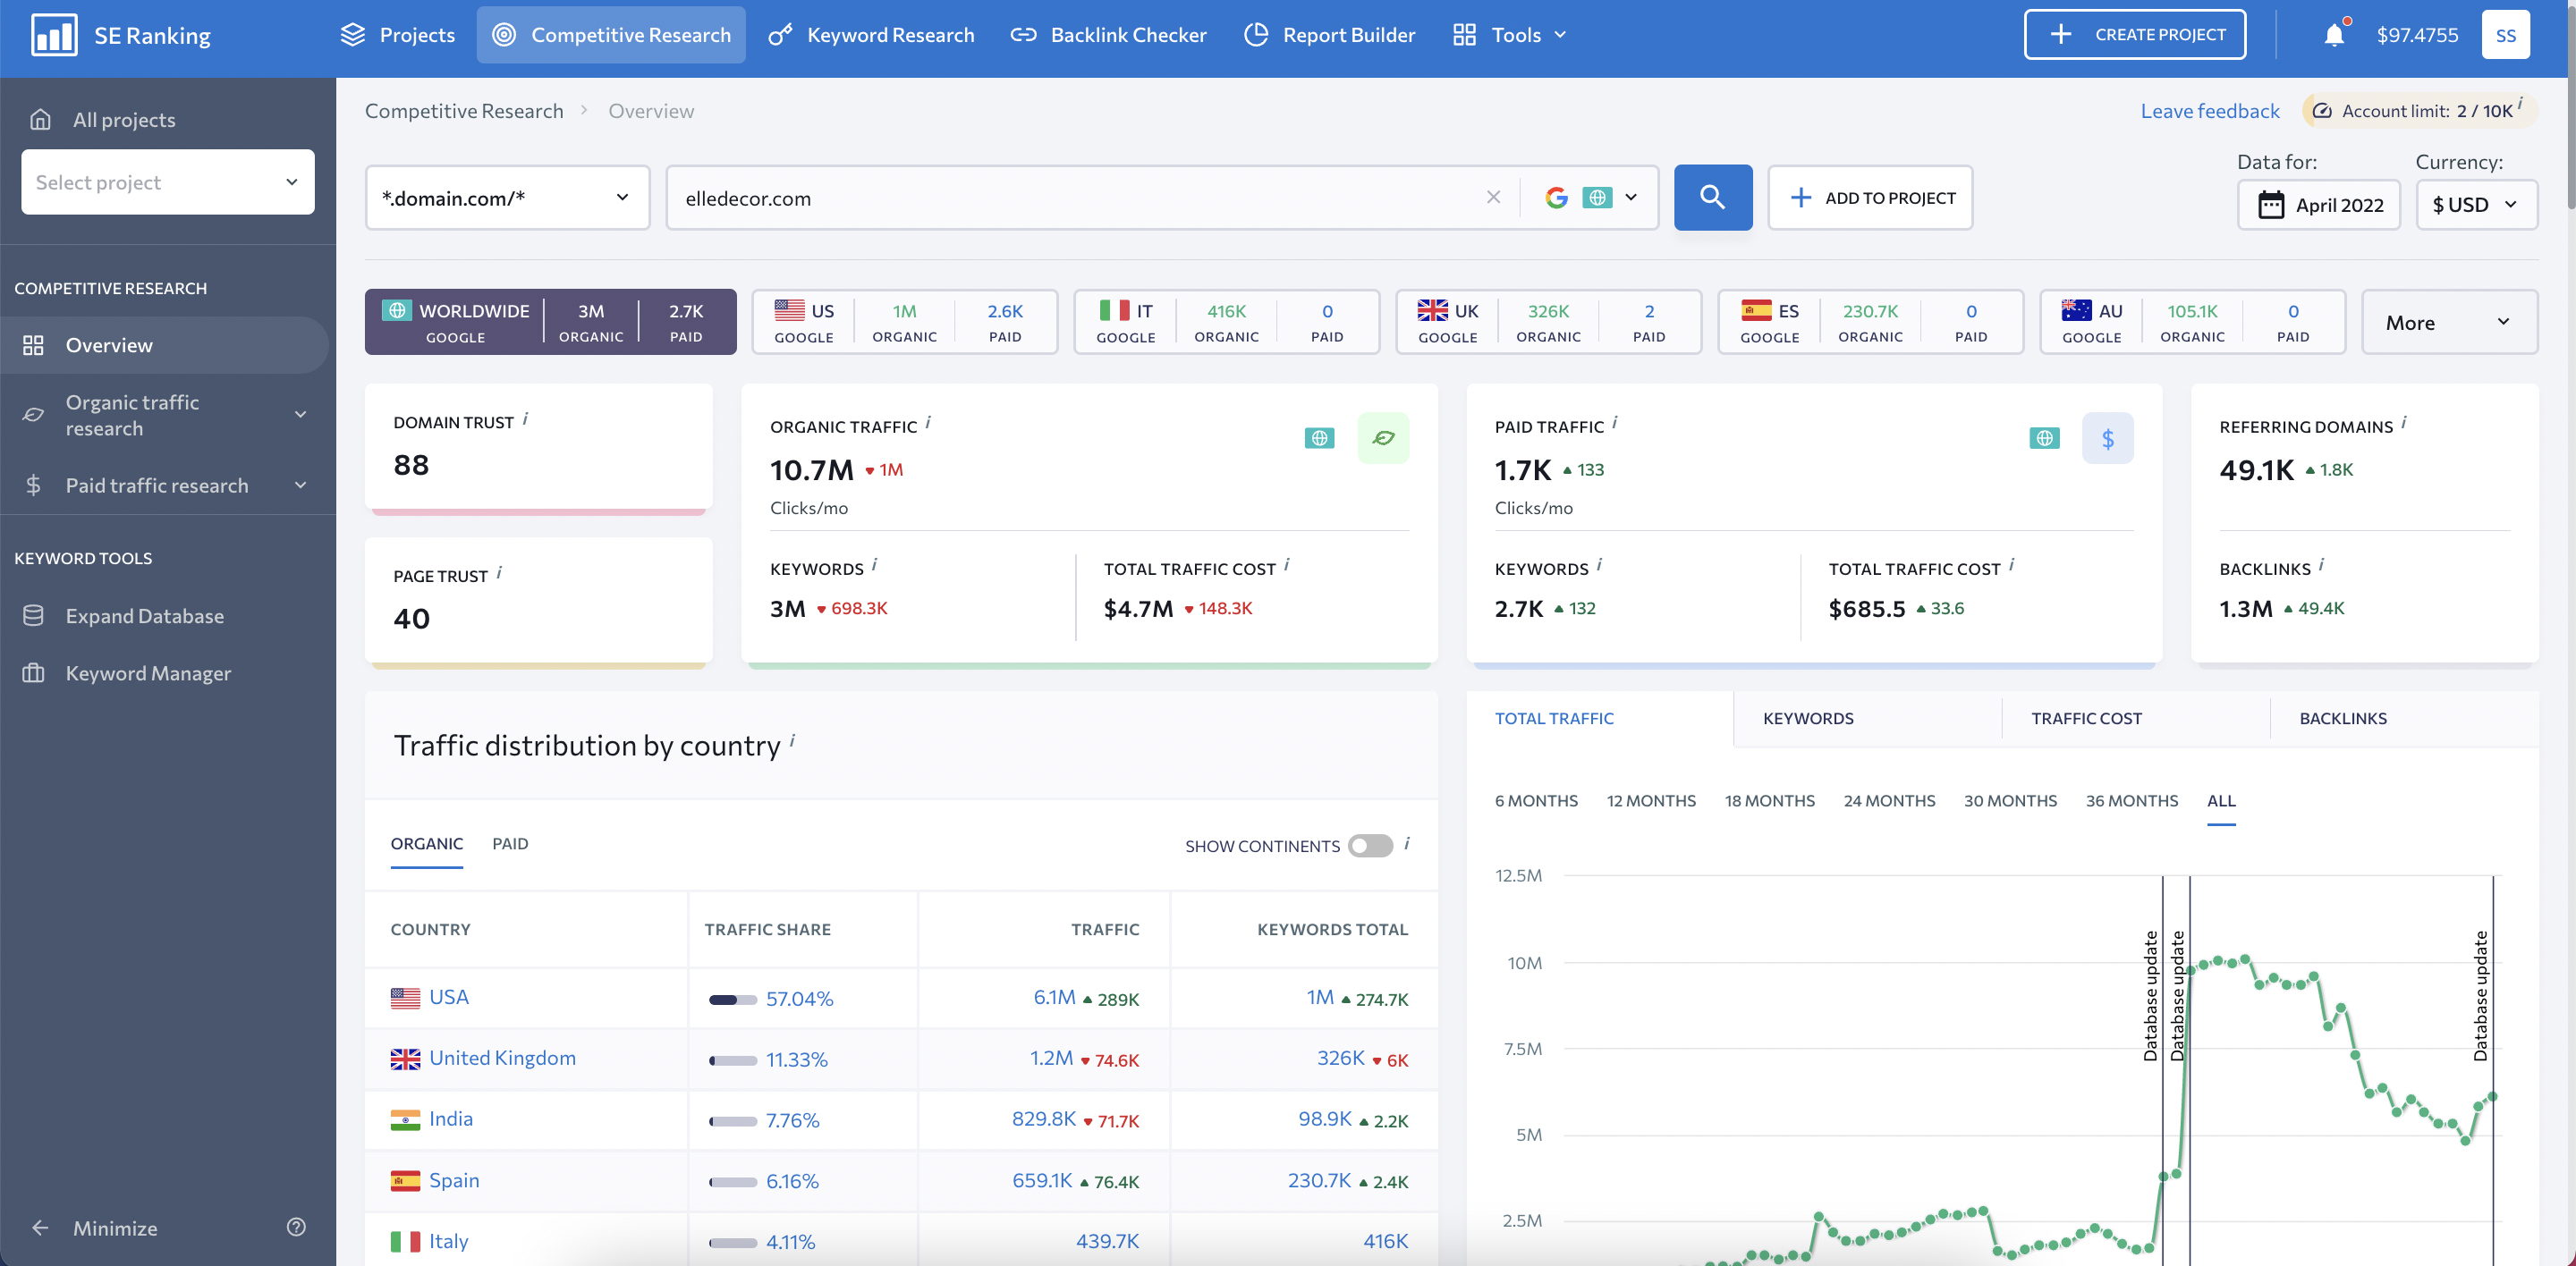Click the Keyword Manager icon
2576x1266 pixels.
[33, 672]
